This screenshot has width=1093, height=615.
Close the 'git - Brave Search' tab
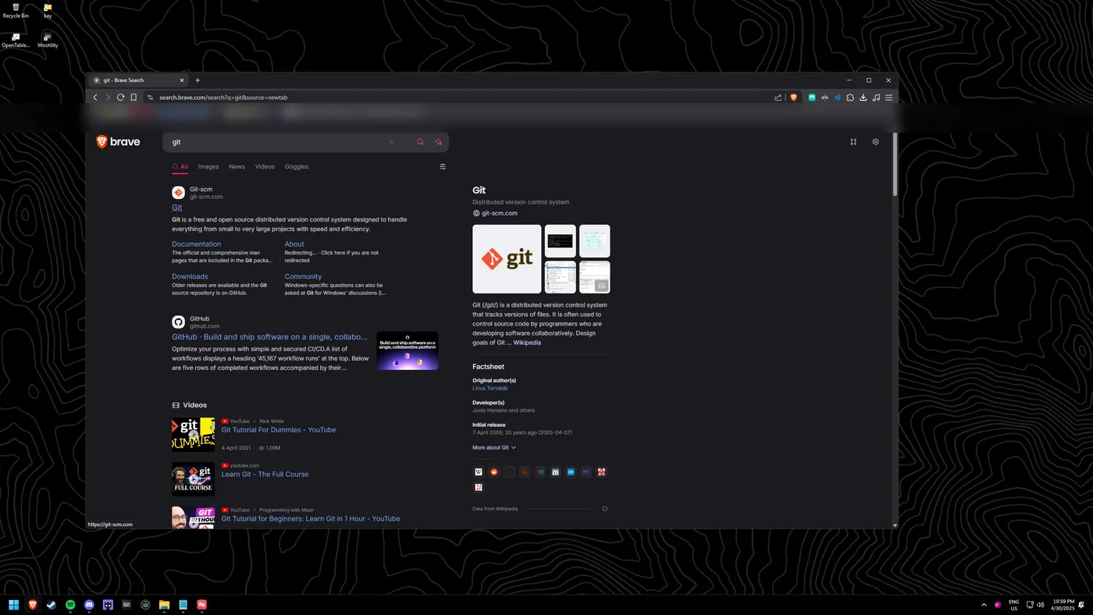click(182, 80)
